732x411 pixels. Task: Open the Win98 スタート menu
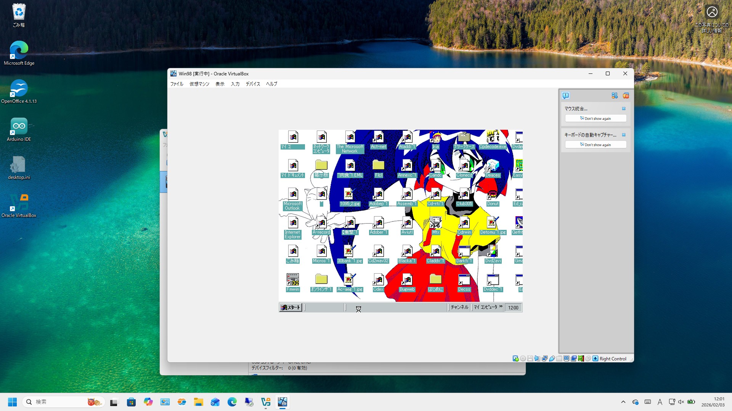[x=291, y=307]
